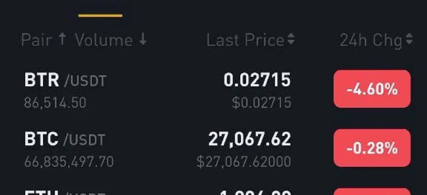Tap the partially visible ETH change badge
Image resolution: width=427 pixels, height=195 pixels.
pos(372,192)
